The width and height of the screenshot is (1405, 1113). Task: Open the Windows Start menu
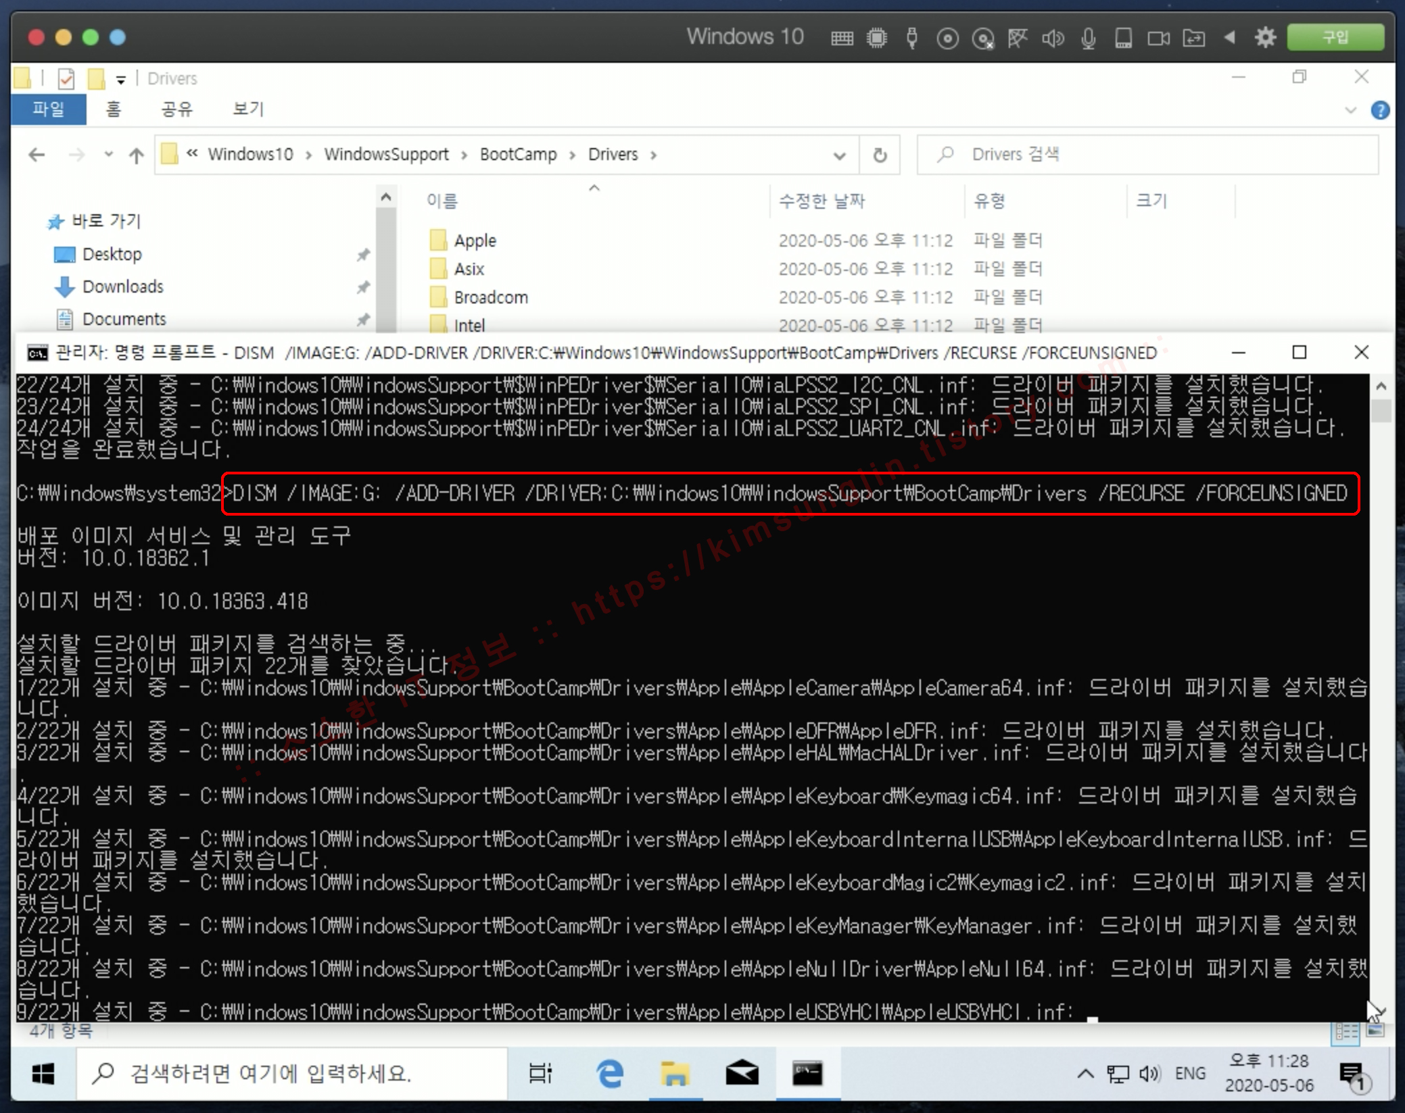click(x=43, y=1073)
